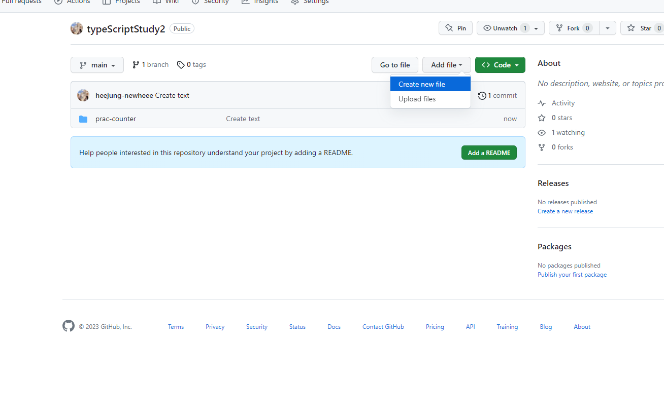Click the Activity pulse icon
This screenshot has width=664, height=414.
[542, 103]
